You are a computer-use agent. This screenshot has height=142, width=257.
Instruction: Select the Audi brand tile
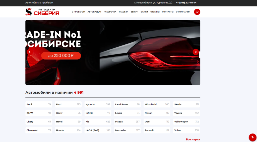(39, 104)
